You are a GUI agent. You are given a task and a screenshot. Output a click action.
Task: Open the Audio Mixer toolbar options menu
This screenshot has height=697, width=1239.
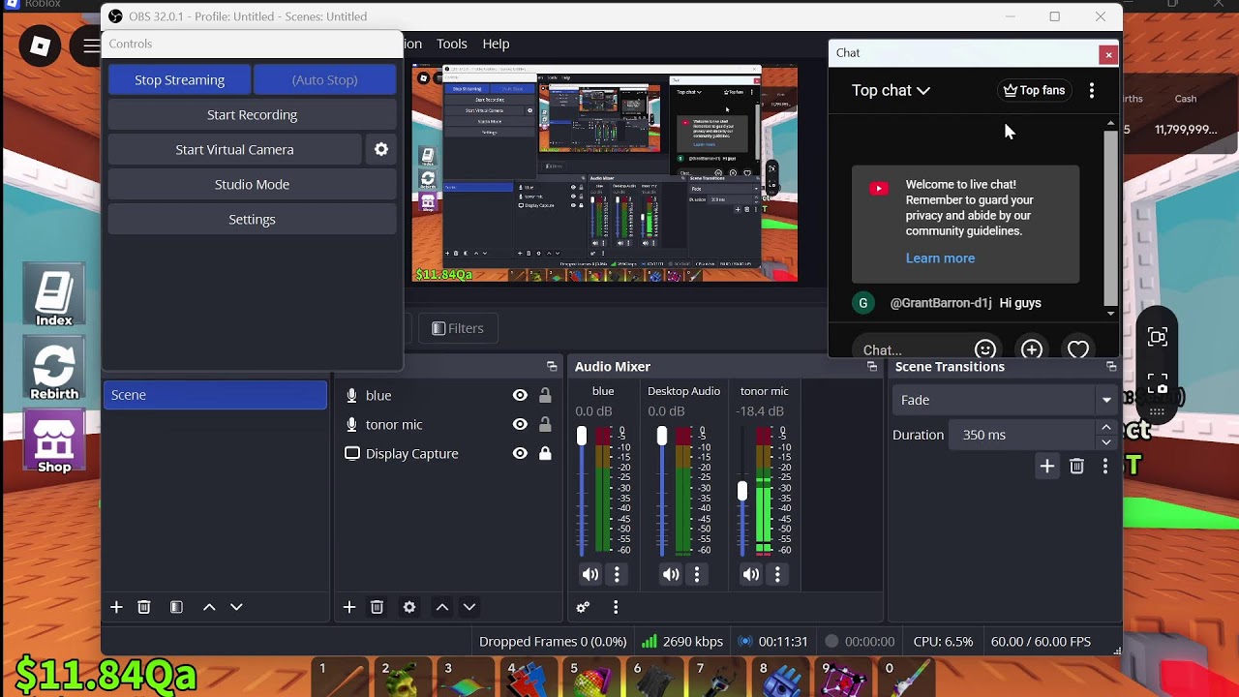click(616, 607)
